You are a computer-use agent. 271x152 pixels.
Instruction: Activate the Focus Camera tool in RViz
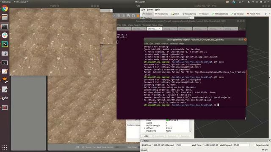tap(189, 14)
